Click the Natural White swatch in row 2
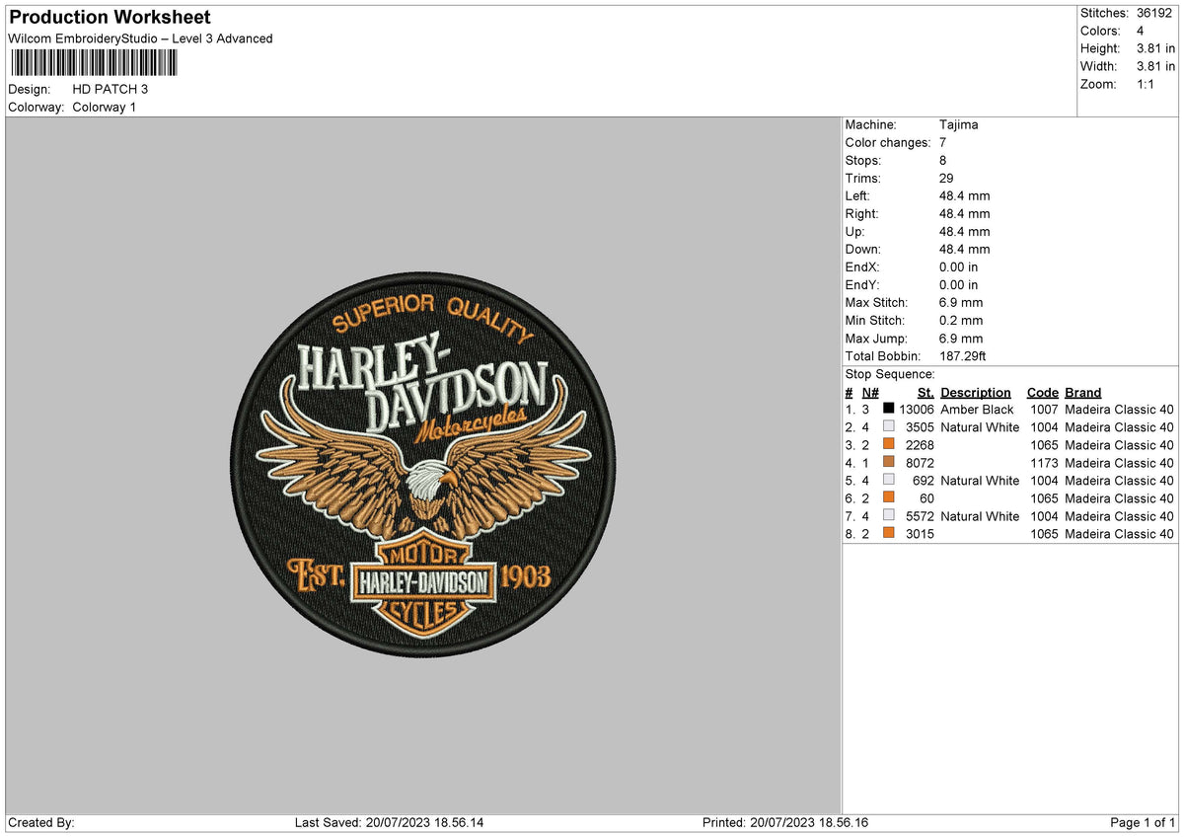Screen dimensions: 1184x837 (887, 426)
